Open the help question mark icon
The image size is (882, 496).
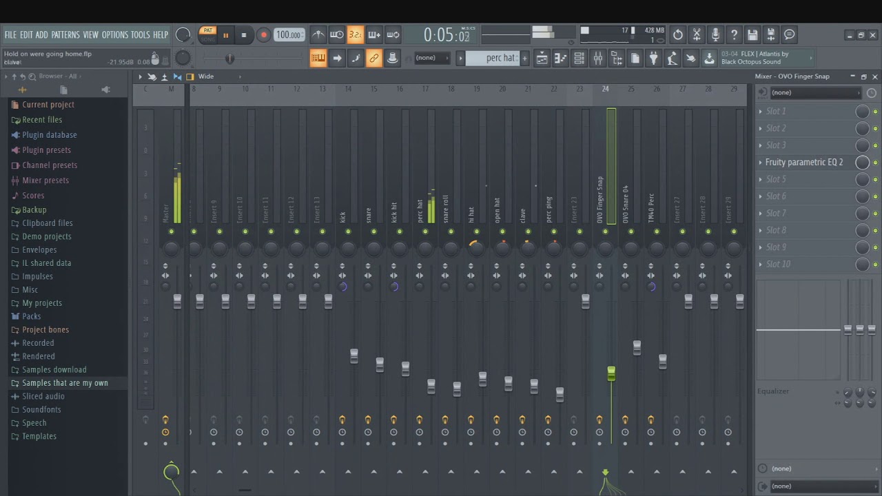click(x=734, y=34)
